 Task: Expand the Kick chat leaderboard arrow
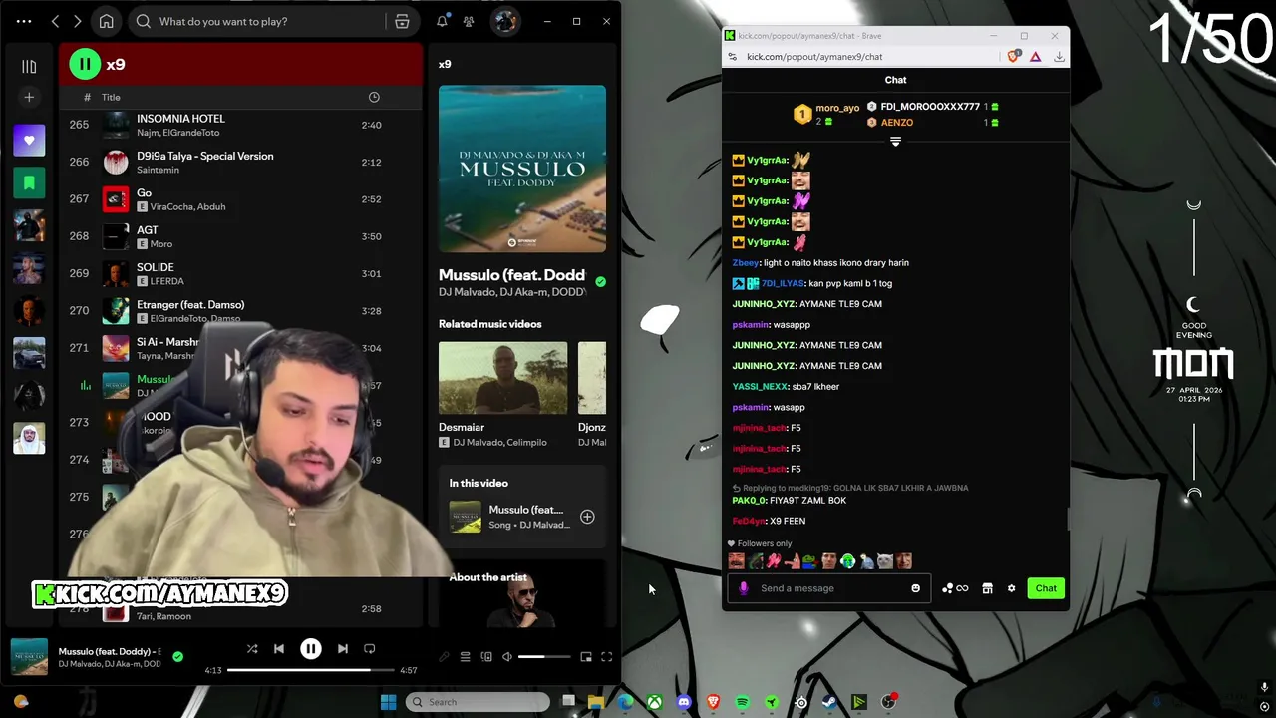895,142
